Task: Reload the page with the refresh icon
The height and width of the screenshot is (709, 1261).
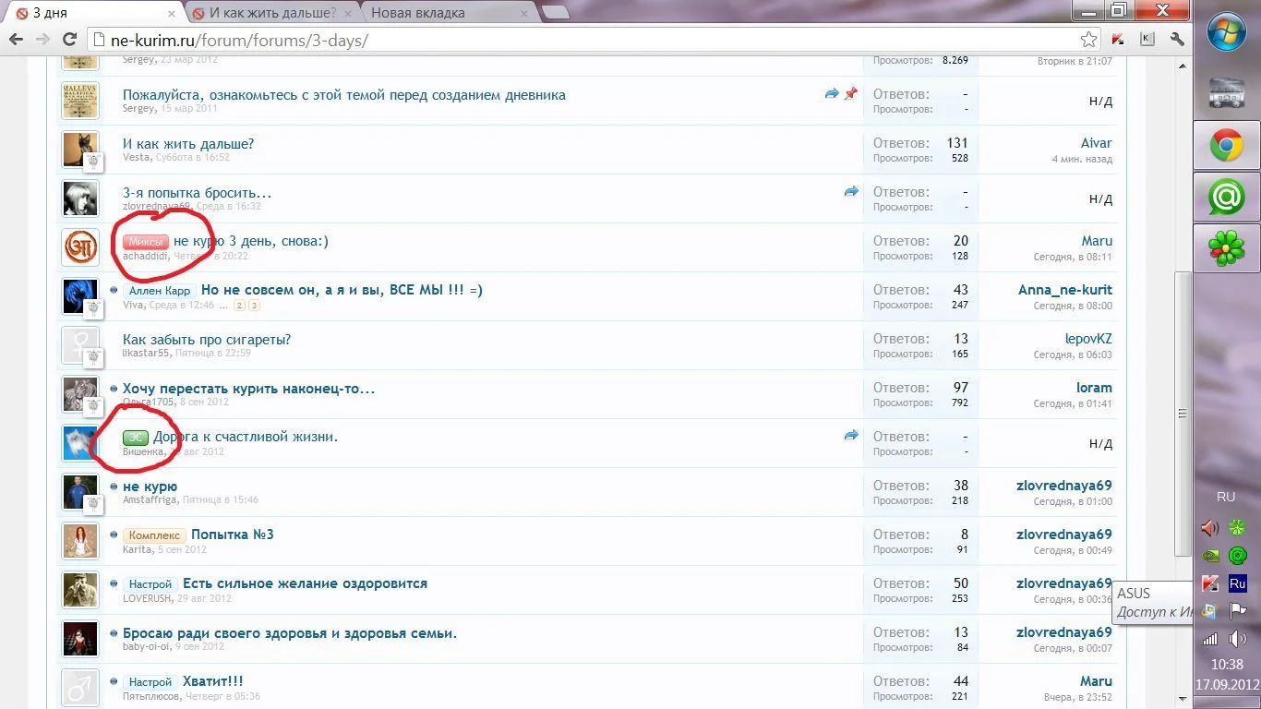Action: pyautogui.click(x=69, y=40)
